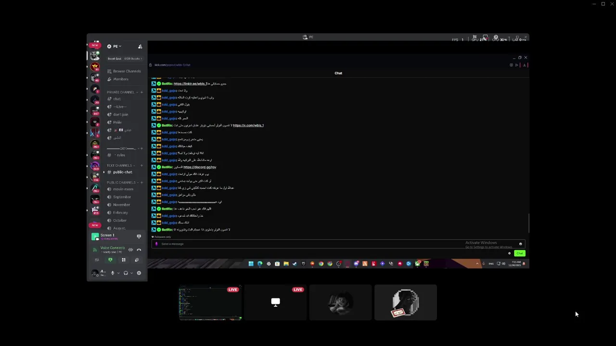The image size is (616, 346).
Task: Open server with the 726 badge
Action: pyautogui.click(x=95, y=177)
